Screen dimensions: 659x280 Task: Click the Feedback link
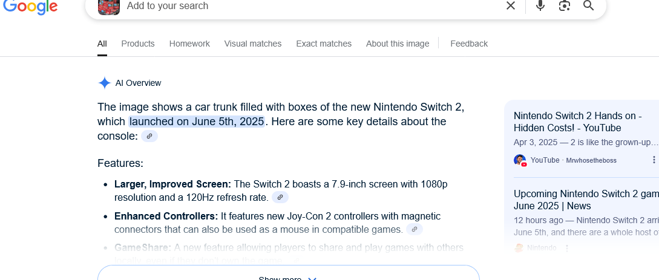click(x=469, y=44)
